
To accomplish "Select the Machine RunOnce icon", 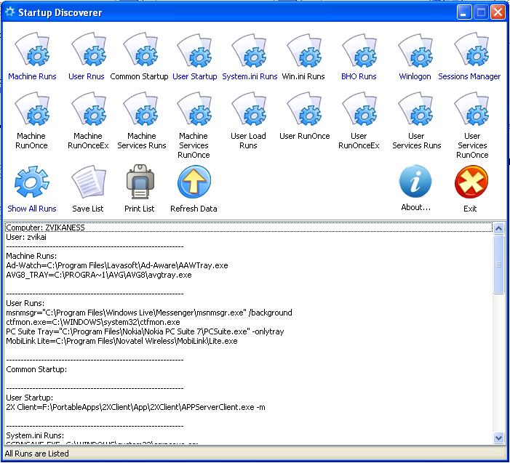I will coord(32,109).
